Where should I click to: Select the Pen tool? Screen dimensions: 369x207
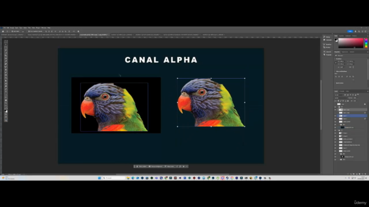tap(6, 89)
